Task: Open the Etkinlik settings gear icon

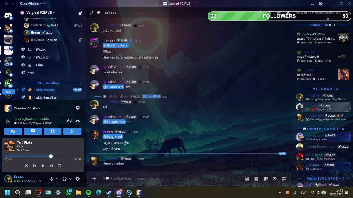Action: pos(330,25)
